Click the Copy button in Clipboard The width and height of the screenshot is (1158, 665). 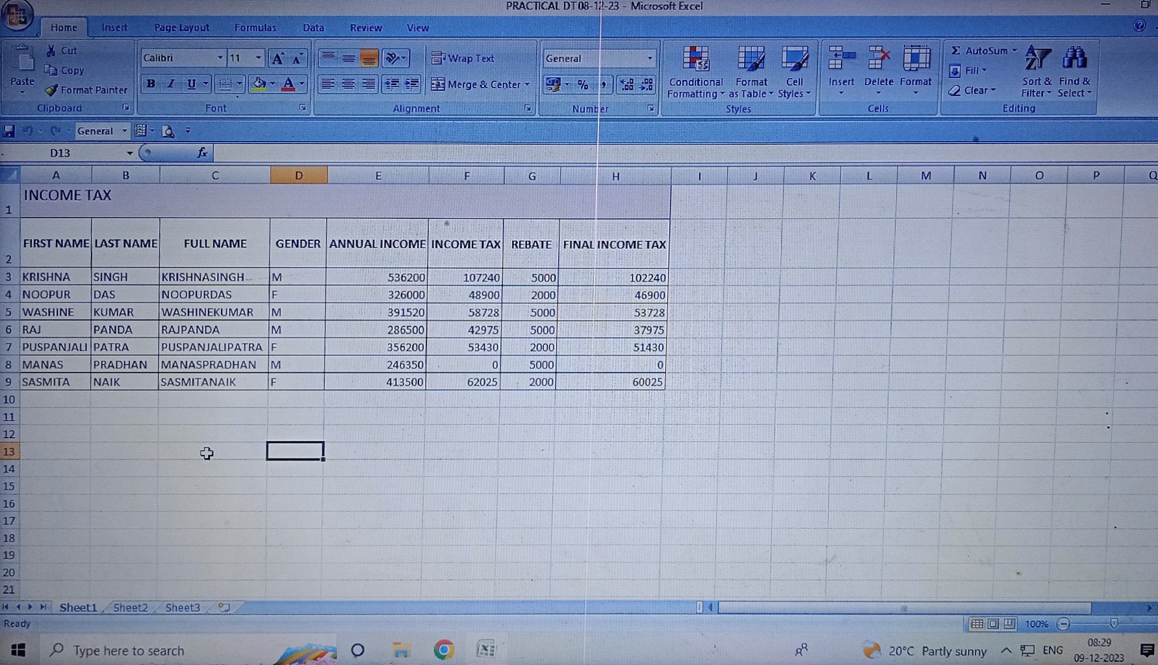click(x=65, y=70)
